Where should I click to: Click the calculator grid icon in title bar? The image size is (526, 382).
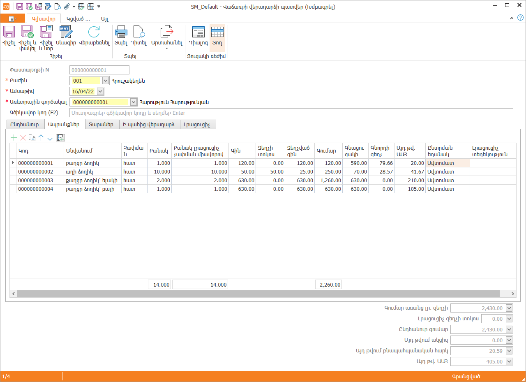91,7
